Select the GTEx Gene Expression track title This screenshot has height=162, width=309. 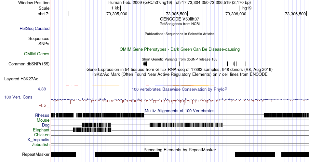coord(180,69)
